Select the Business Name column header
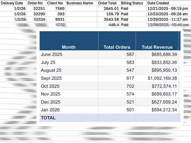The image size is (191, 143). point(80,3)
